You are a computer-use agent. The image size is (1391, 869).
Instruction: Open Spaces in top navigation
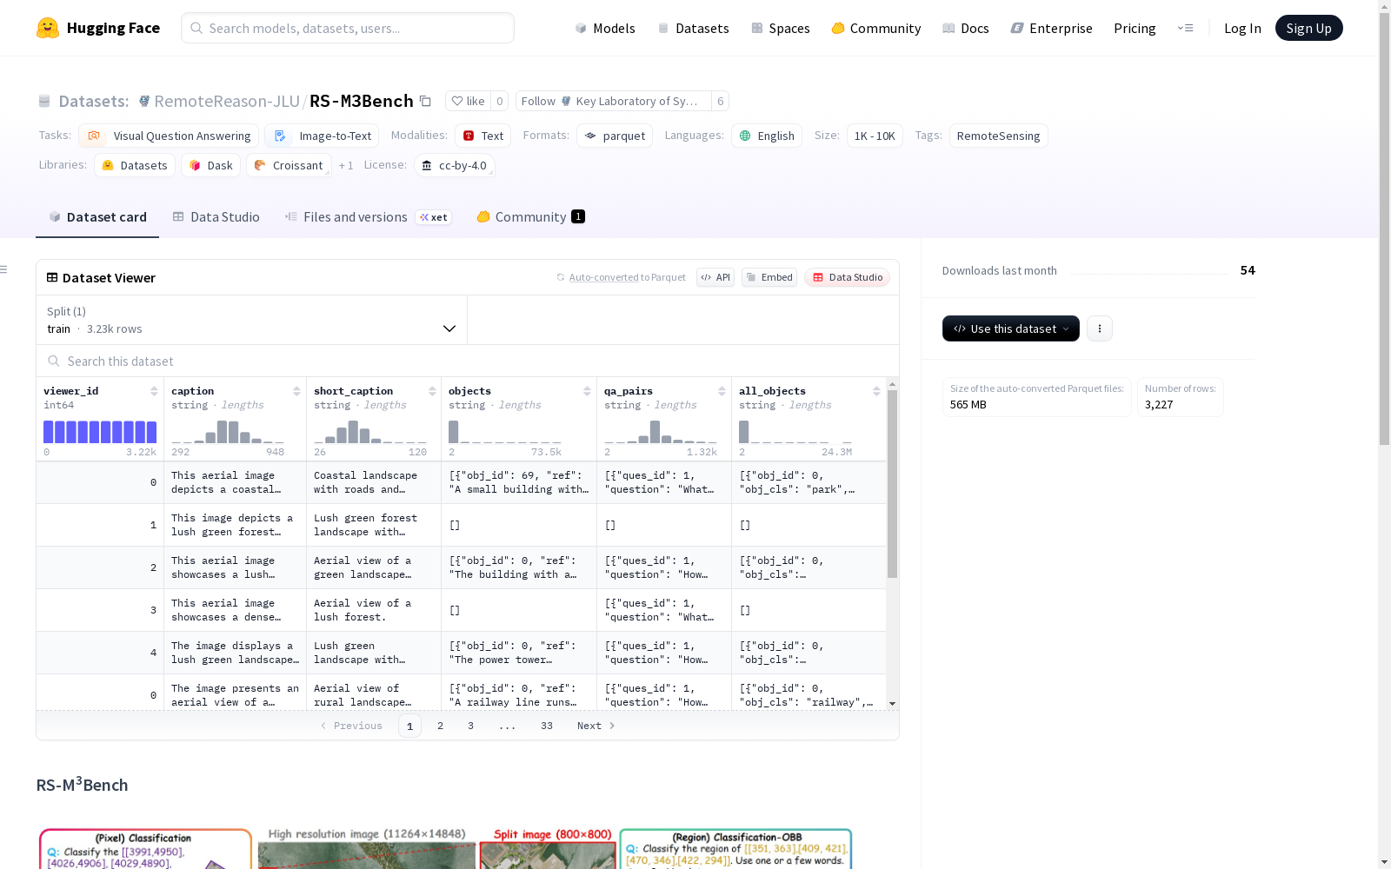coord(780,28)
